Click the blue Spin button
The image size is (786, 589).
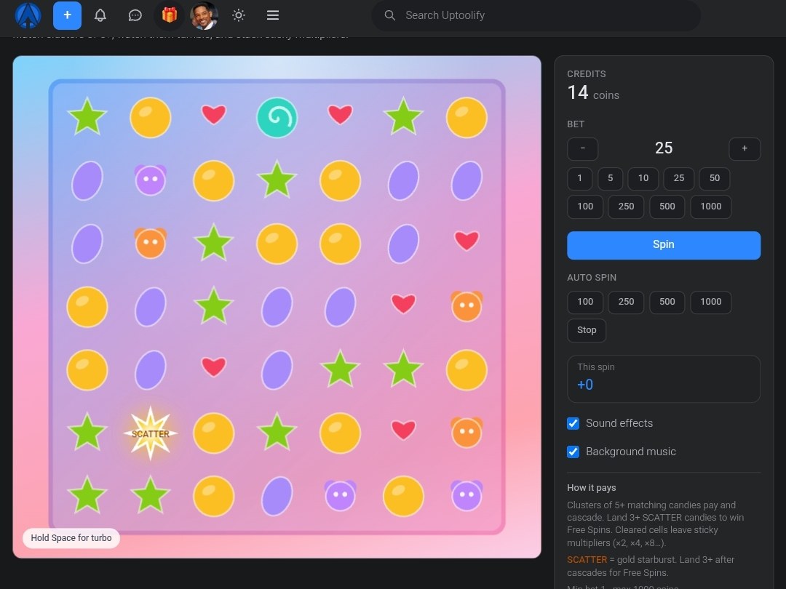(x=664, y=245)
